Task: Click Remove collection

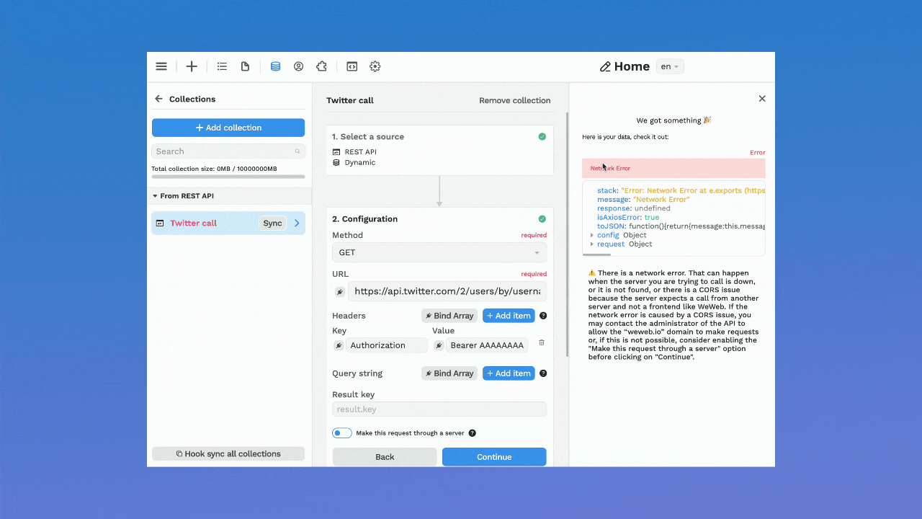Action: [514, 100]
